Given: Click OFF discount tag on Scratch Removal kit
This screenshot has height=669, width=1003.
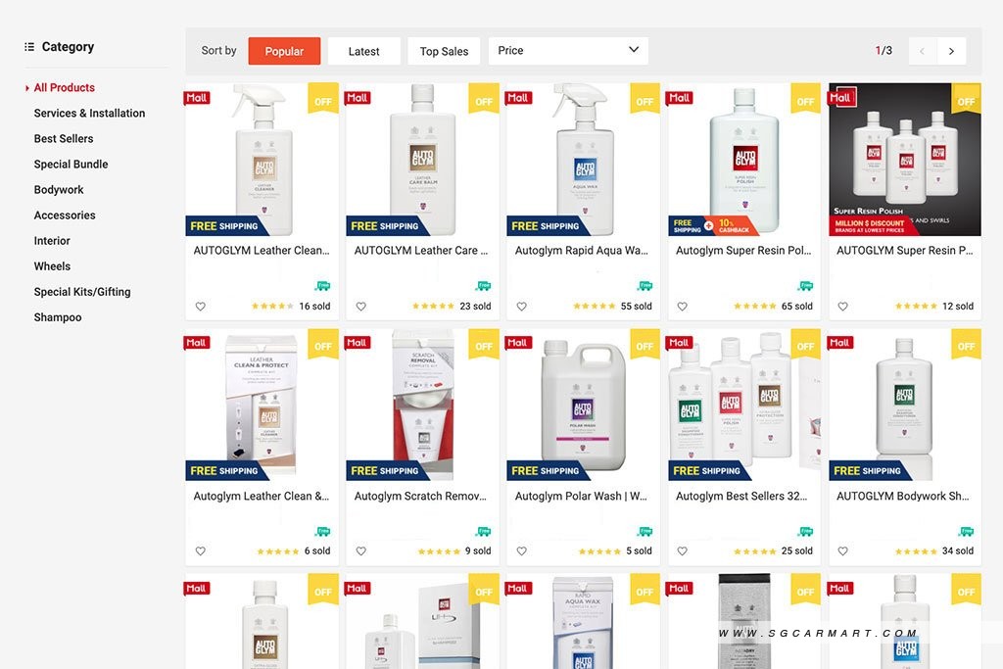Looking at the screenshot, I should [x=484, y=344].
